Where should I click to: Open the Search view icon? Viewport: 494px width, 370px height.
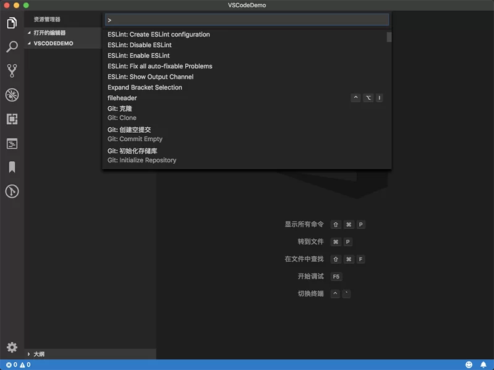click(x=12, y=46)
